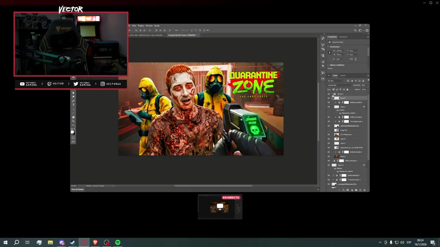Delete layer trash icon

(364, 190)
